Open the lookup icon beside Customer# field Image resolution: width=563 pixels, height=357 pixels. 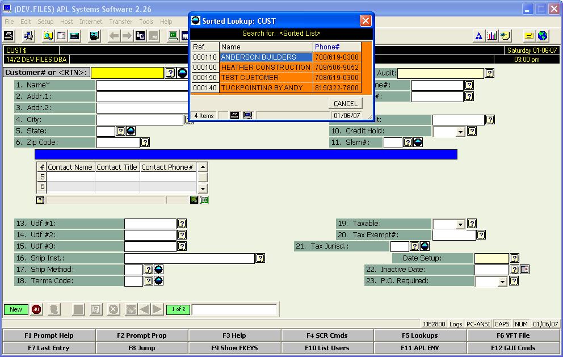coord(182,73)
